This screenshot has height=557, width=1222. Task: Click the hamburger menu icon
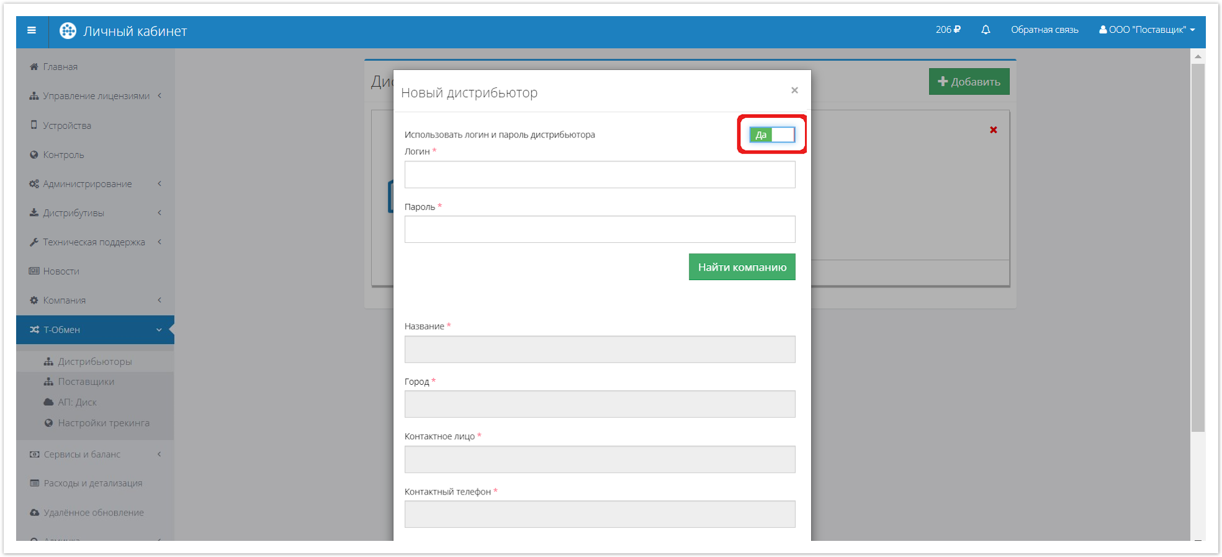pyautogui.click(x=32, y=30)
